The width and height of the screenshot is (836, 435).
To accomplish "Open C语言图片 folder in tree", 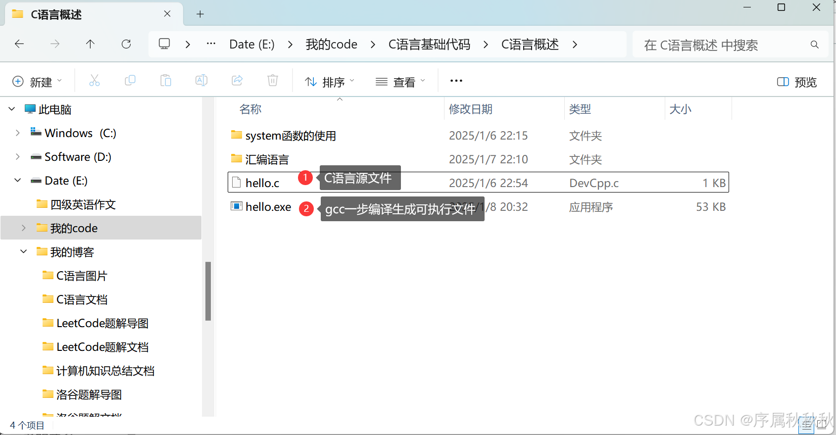I will point(82,276).
